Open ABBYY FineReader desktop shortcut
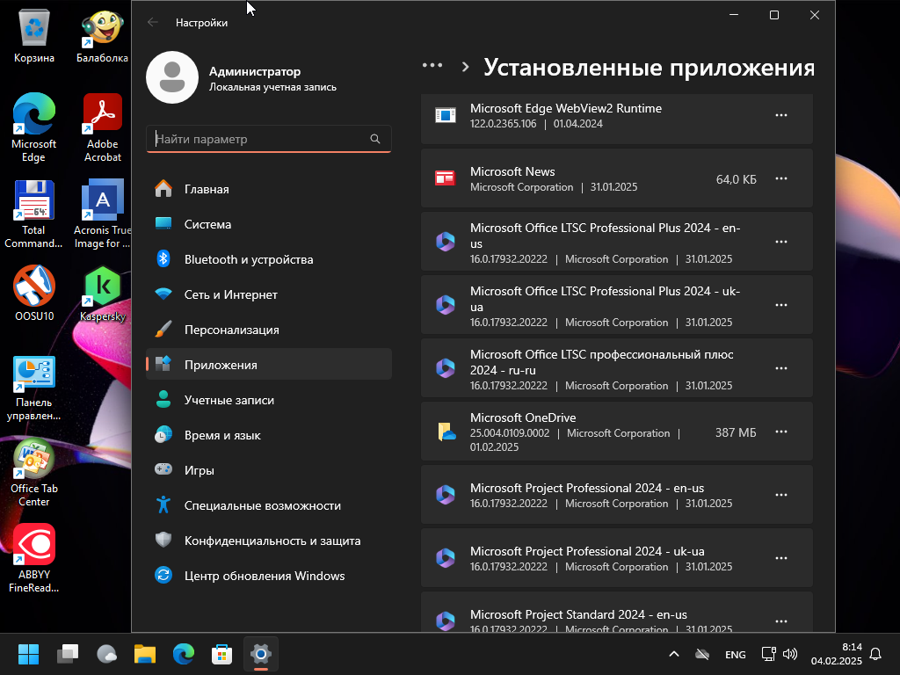 point(34,558)
